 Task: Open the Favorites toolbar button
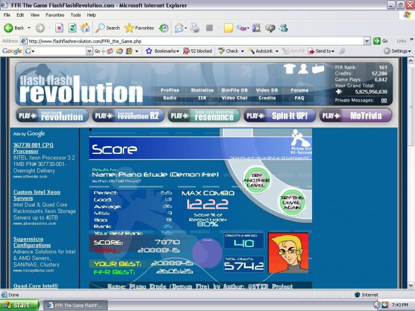[139, 28]
